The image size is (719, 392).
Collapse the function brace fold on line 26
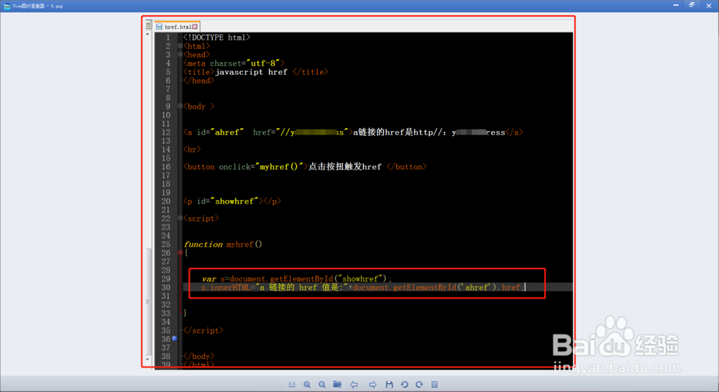[180, 252]
